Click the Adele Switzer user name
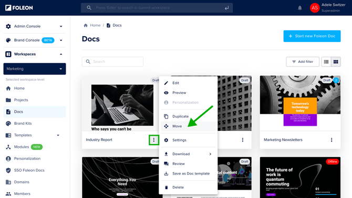The image size is (352, 198). coord(333,5)
